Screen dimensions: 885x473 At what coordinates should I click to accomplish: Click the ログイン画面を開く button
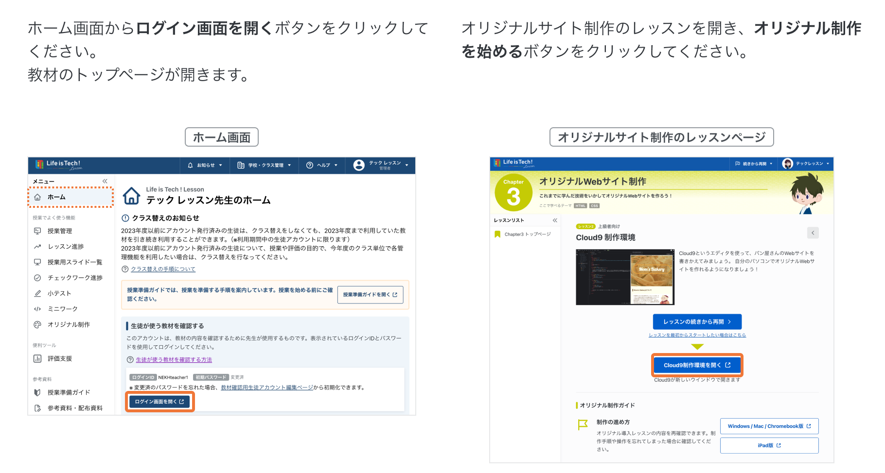click(159, 402)
